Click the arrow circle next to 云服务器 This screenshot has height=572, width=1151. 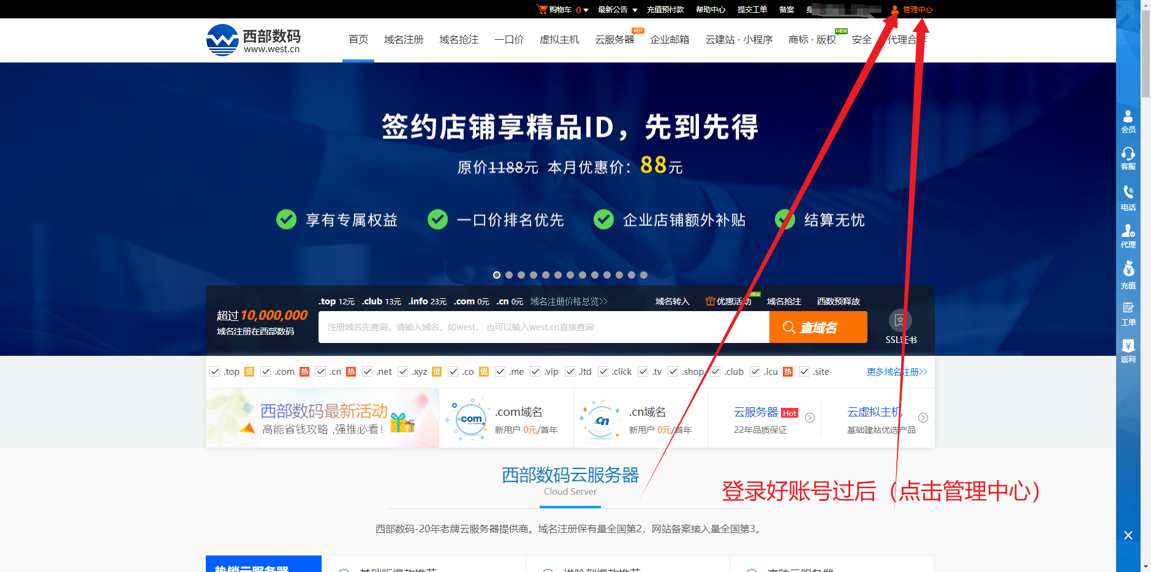810,418
